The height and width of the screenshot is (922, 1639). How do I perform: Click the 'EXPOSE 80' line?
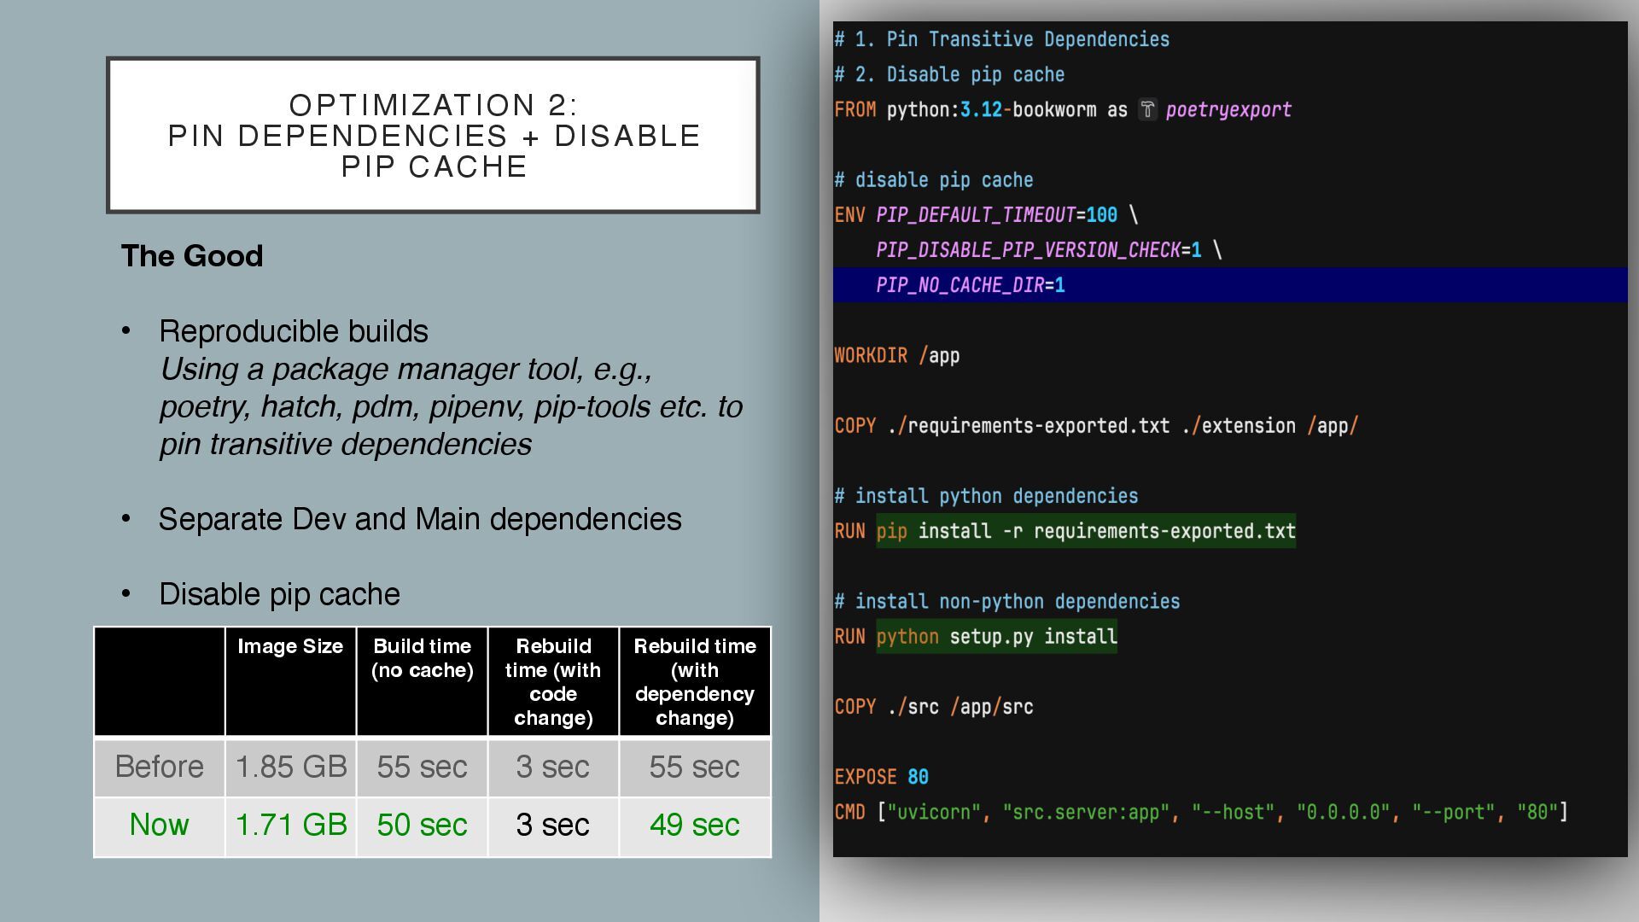[x=881, y=777]
